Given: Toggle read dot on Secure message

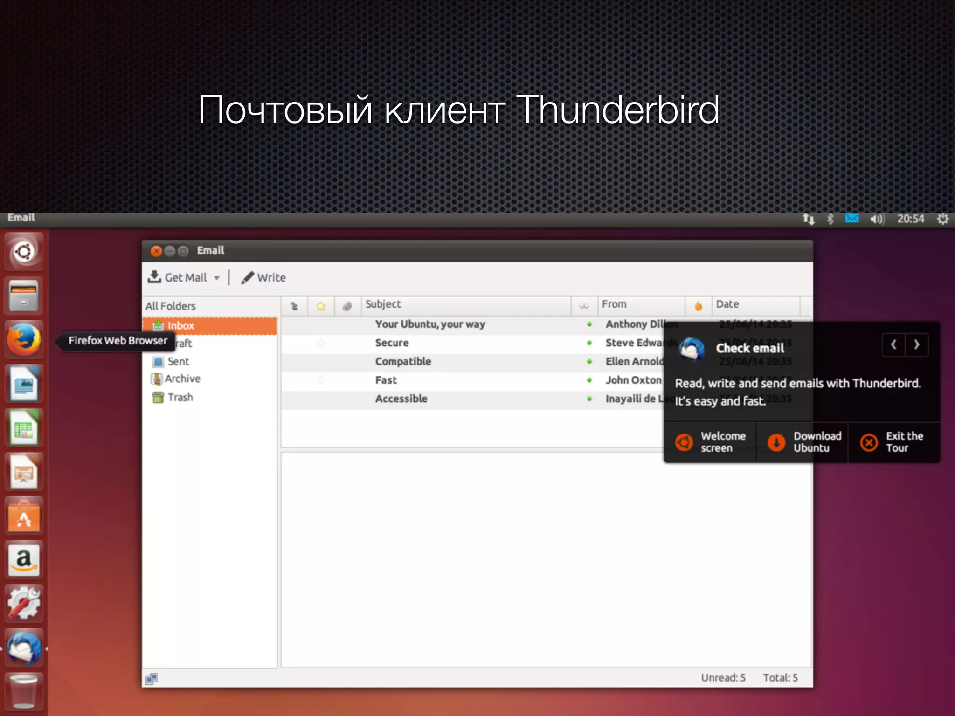Looking at the screenshot, I should 589,343.
